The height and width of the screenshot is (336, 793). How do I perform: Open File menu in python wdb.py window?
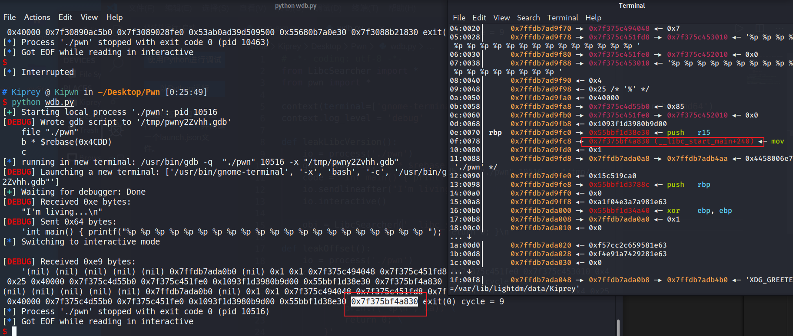(x=10, y=17)
